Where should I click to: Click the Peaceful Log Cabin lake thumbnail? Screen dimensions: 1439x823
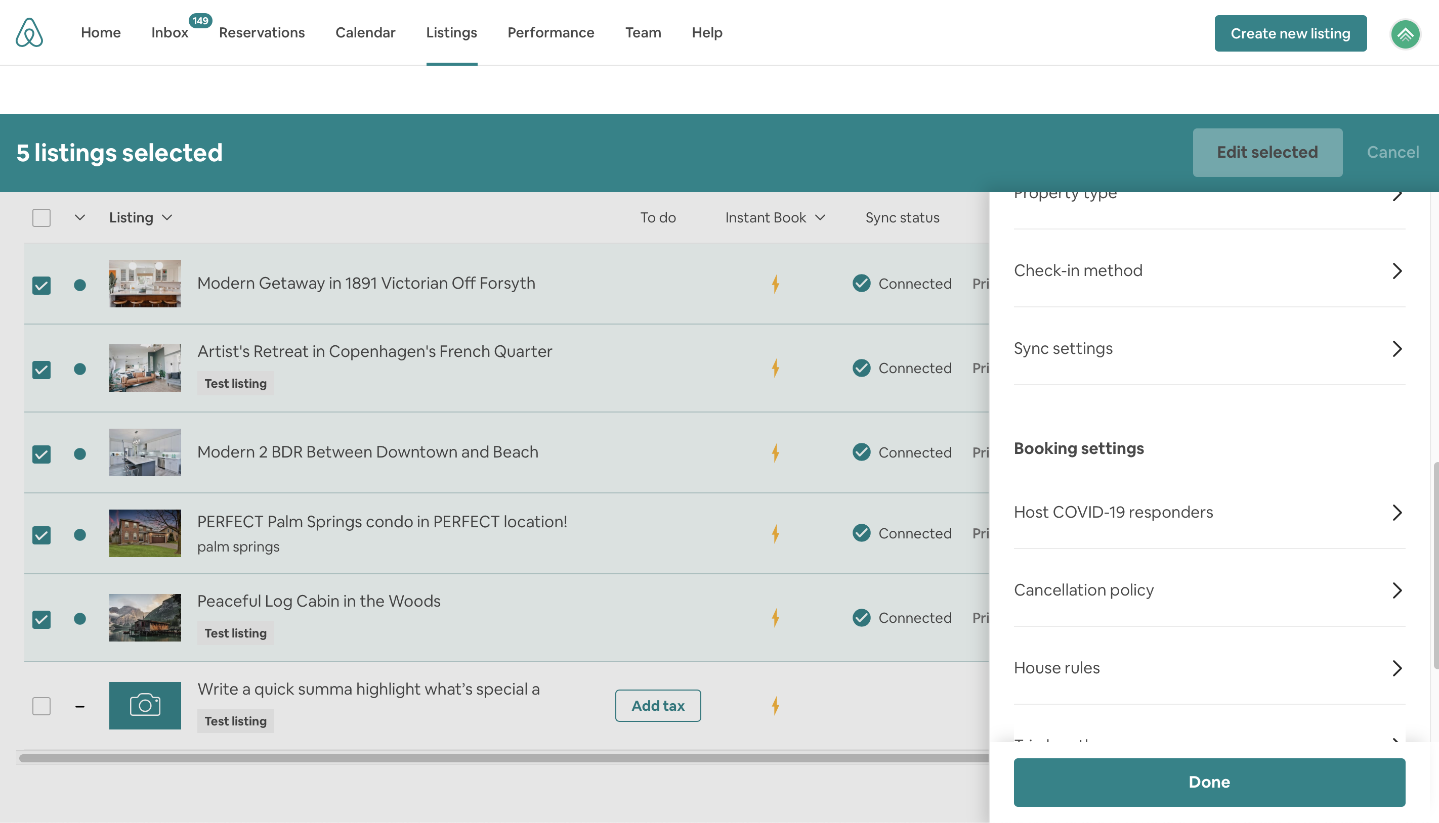(x=145, y=617)
